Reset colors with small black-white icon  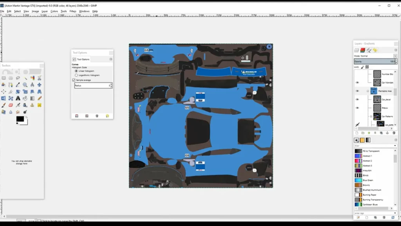17,124
